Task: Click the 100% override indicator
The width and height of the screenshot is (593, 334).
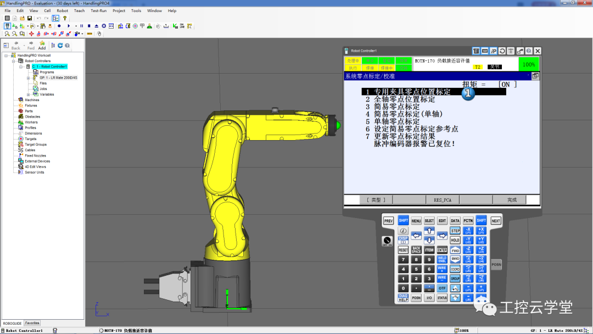Action: tap(528, 64)
